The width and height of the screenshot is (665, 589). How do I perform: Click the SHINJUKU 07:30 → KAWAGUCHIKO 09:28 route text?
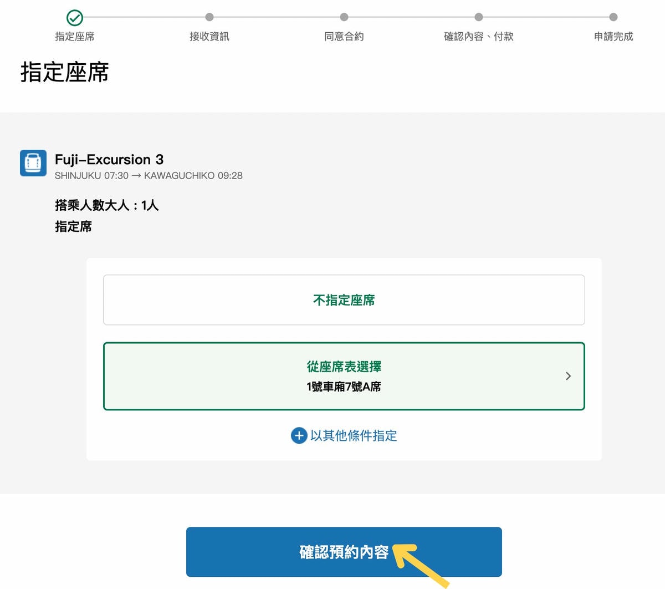(149, 176)
